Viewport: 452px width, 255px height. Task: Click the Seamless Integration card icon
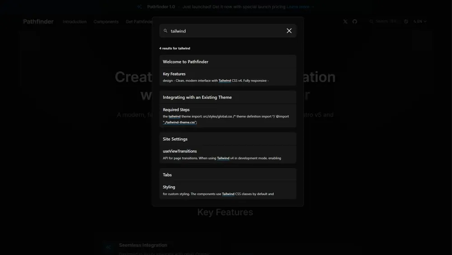(108, 247)
